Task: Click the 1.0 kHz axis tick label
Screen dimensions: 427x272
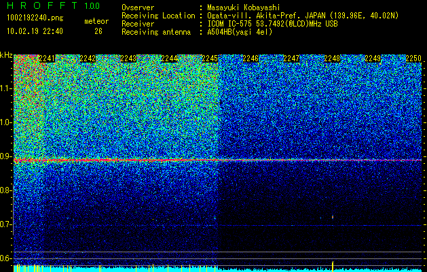Action: click(6, 122)
